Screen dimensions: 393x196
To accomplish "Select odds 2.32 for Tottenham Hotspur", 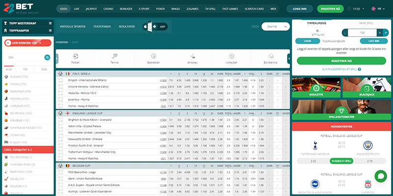I will [313, 161].
